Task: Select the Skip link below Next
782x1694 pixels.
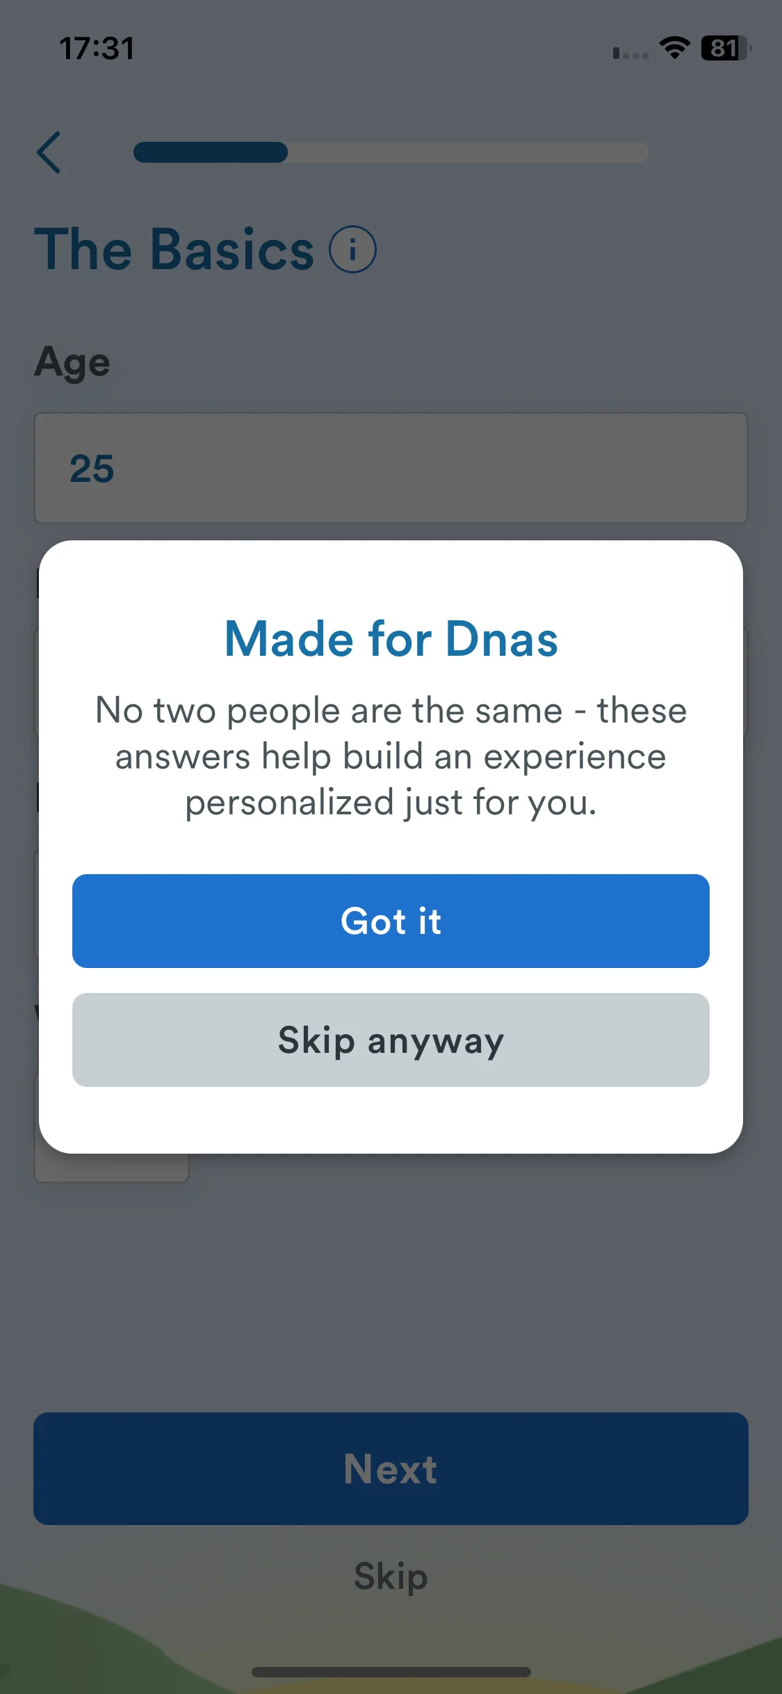Action: (x=391, y=1576)
